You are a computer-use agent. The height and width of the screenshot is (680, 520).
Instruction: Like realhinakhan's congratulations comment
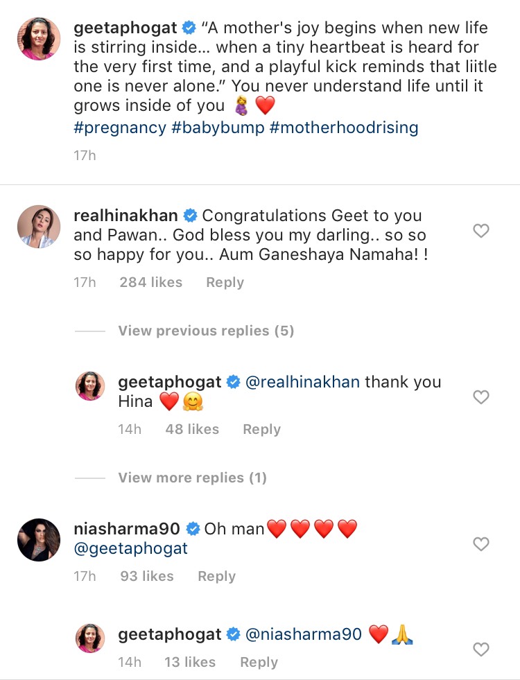click(480, 231)
